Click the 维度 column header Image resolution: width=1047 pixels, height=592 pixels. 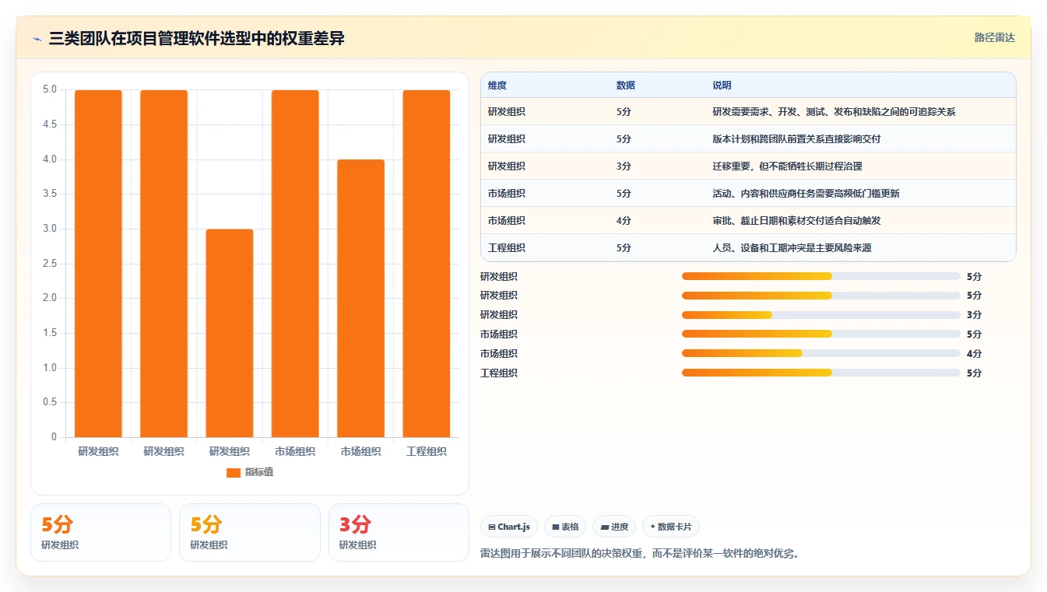tap(497, 86)
